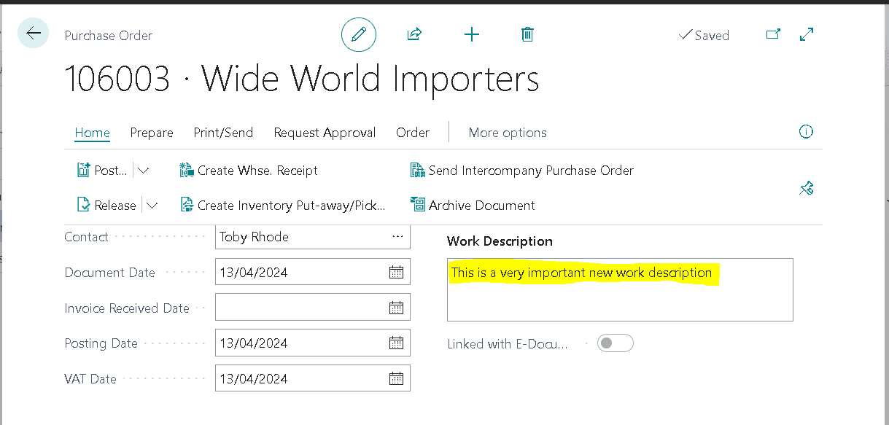This screenshot has width=889, height=425.
Task: Go back with the arrow button
Action: coord(34,34)
